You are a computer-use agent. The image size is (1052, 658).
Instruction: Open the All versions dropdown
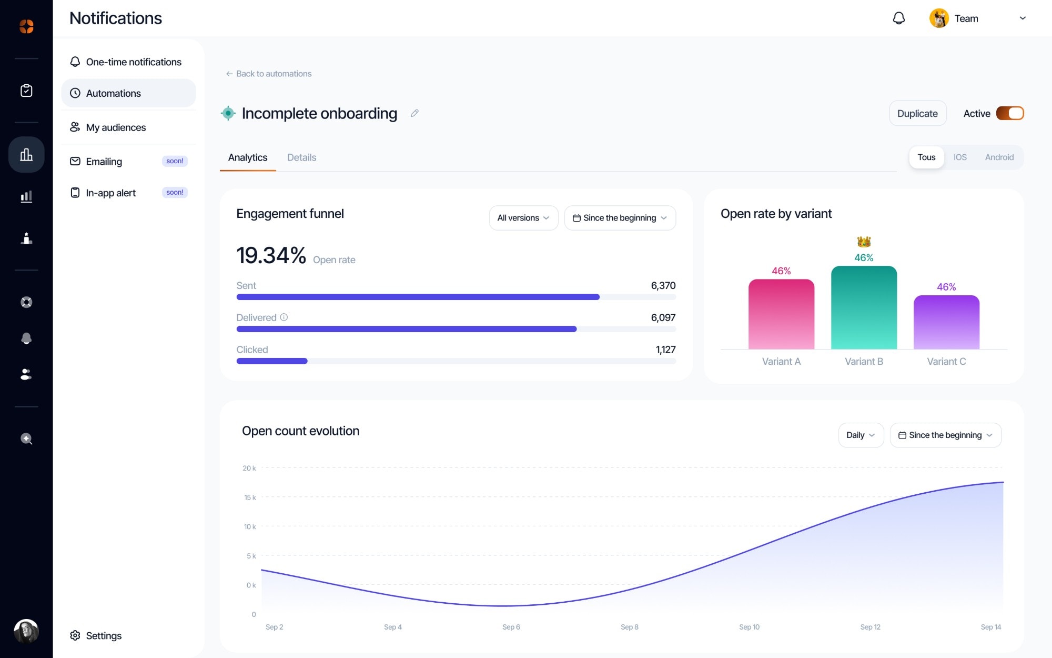[523, 218]
